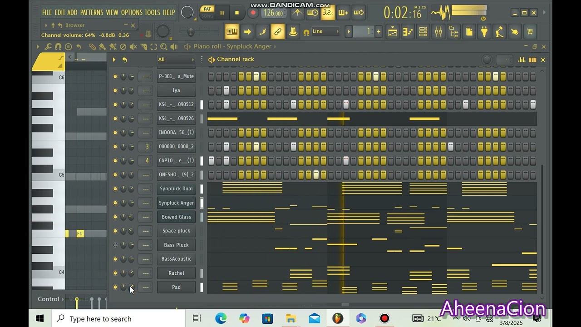Screen dimensions: 581x327
Task: Toggle the piano roll magnet snap icon
Action: (x=58, y=46)
